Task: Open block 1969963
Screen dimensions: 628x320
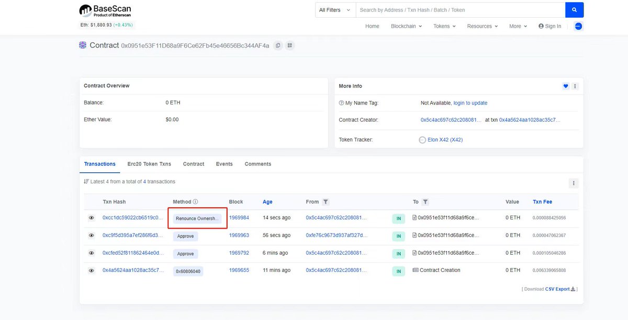Action: 239,235
